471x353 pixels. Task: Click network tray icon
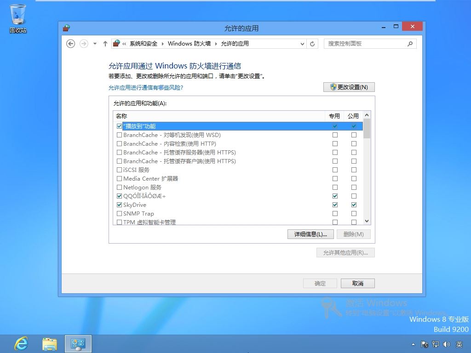pyautogui.click(x=436, y=344)
